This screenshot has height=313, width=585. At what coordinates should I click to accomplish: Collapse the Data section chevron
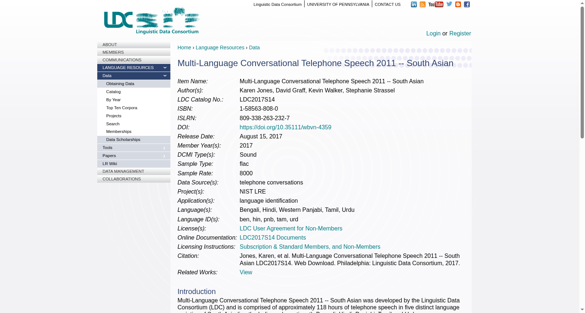click(x=165, y=76)
